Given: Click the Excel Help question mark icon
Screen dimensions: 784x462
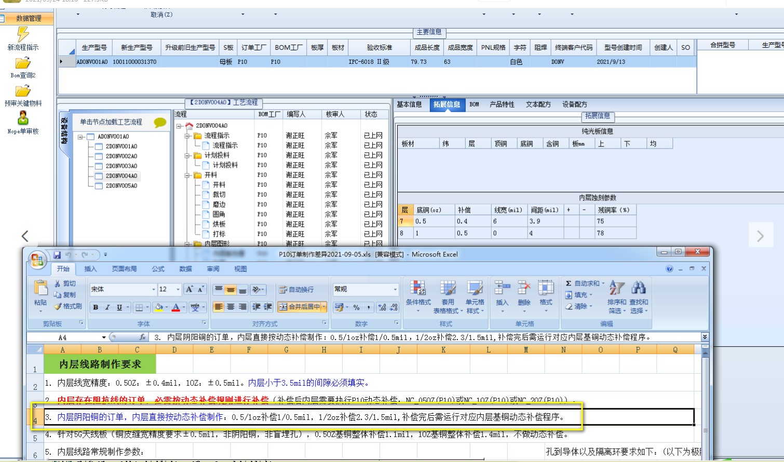Looking at the screenshot, I should [x=669, y=269].
